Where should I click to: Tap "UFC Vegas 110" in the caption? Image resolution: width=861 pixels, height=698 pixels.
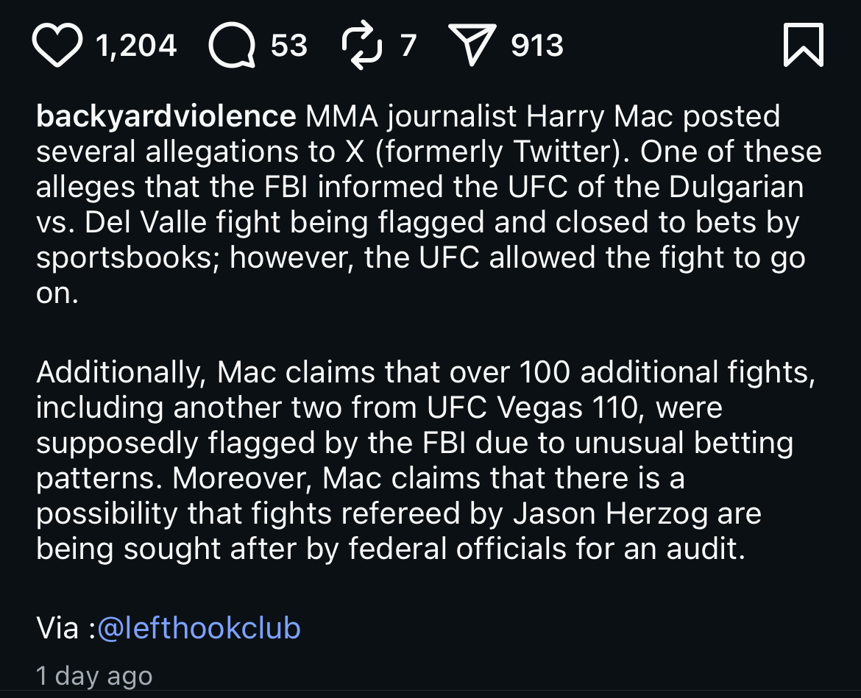click(x=534, y=407)
